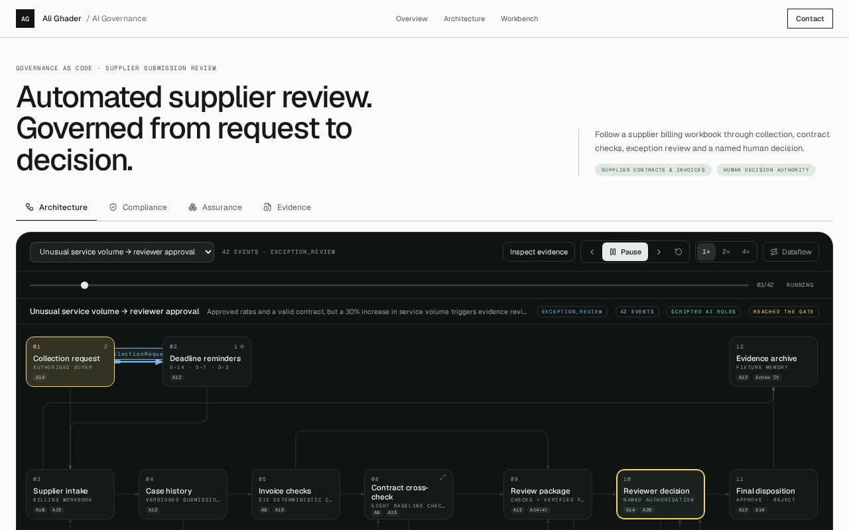Set playback speed to 1×
This screenshot has height=530, width=849.
point(706,252)
